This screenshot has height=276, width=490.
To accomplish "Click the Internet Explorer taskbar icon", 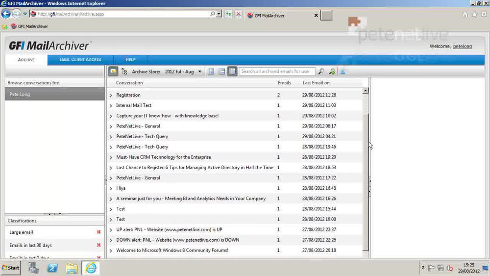I will tap(91, 268).
